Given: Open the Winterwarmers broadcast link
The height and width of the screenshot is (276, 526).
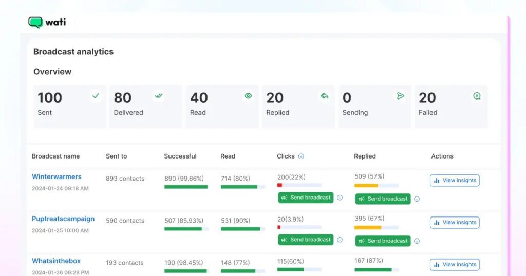Looking at the screenshot, I should click(x=57, y=176).
